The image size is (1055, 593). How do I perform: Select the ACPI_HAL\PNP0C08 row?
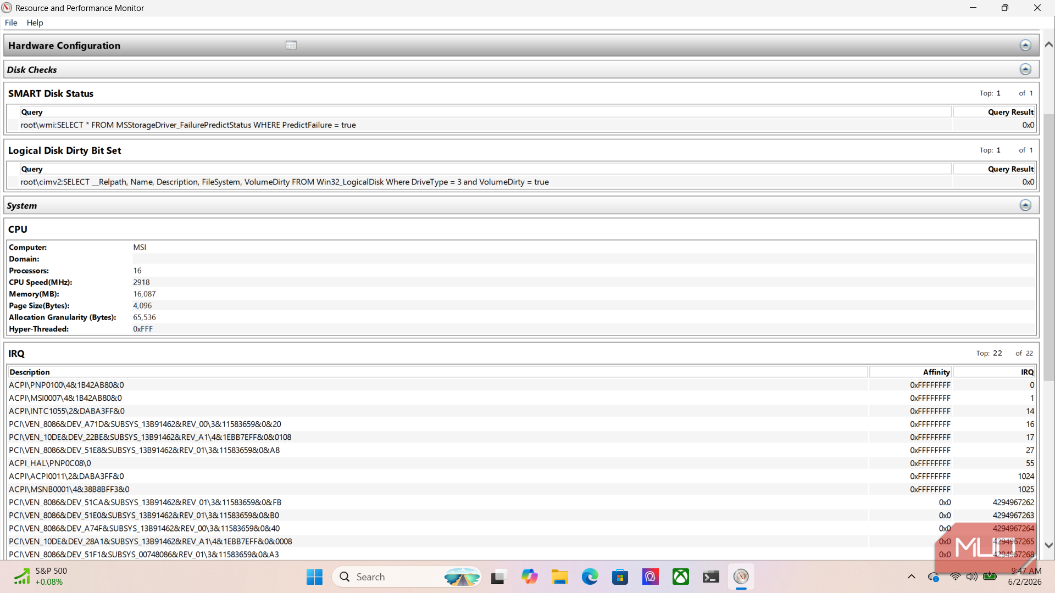point(521,463)
